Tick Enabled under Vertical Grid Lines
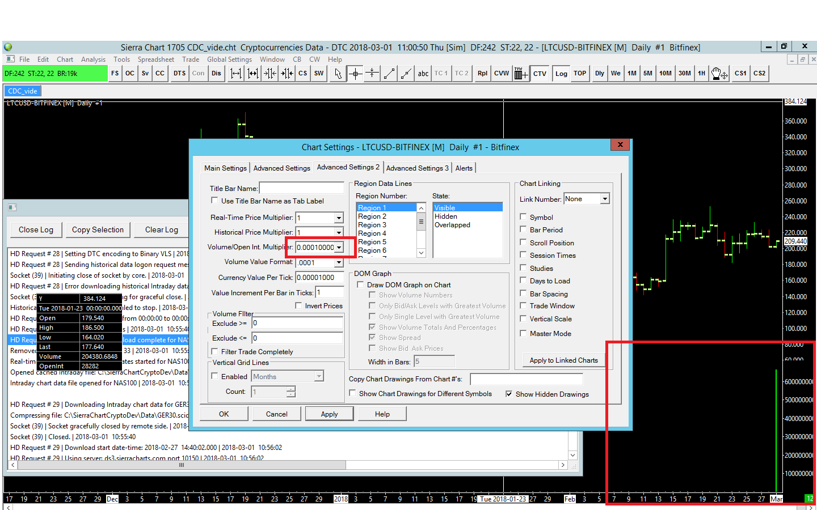This screenshot has width=817, height=510. click(214, 376)
